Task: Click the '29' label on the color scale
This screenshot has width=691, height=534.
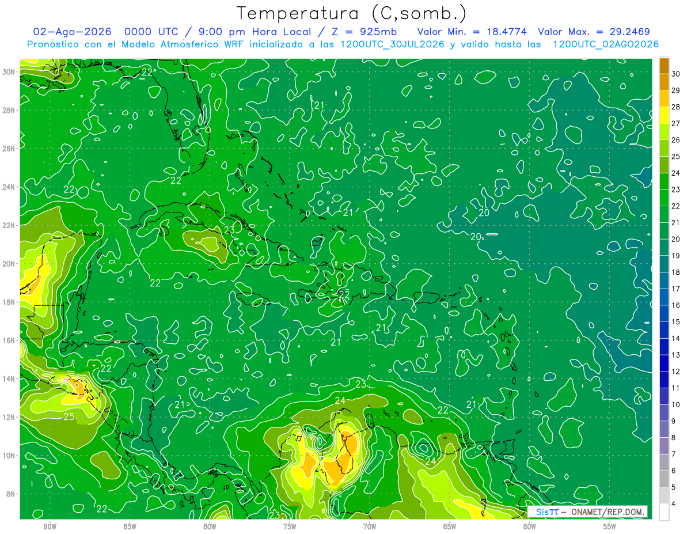Action: tap(676, 90)
